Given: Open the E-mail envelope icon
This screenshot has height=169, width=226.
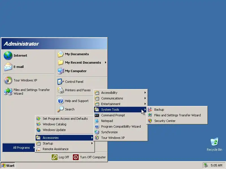Looking at the screenshot, I should pyautogui.click(x=8, y=67).
